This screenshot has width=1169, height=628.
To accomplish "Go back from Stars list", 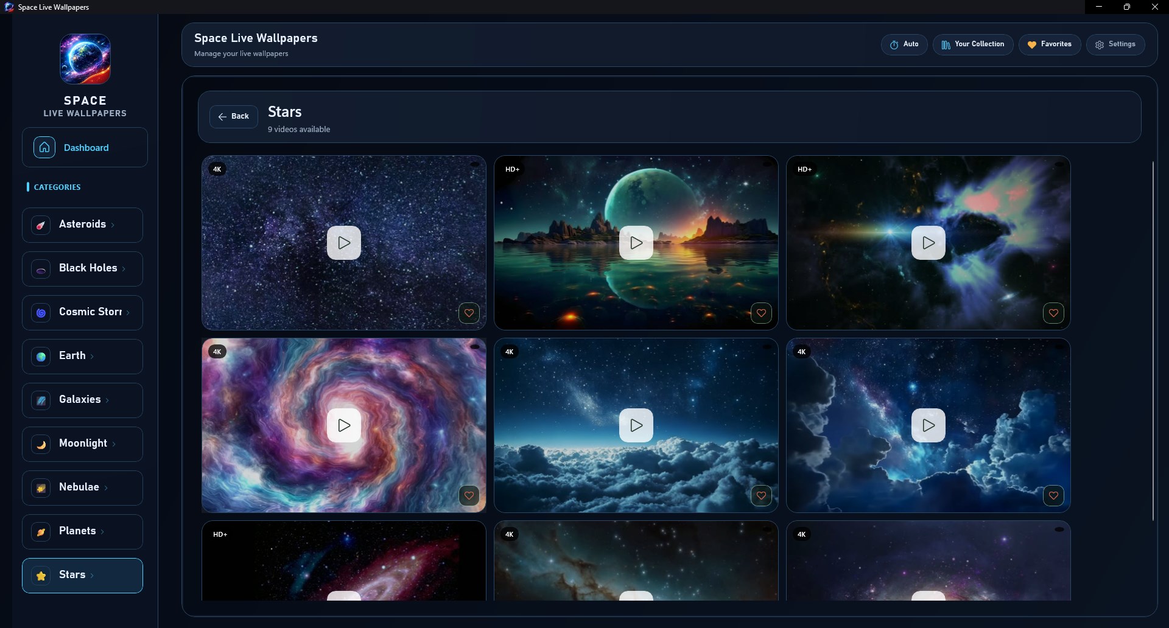I will tap(234, 116).
